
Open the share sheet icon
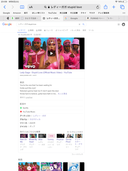pyautogui.click(x=106, y=7)
